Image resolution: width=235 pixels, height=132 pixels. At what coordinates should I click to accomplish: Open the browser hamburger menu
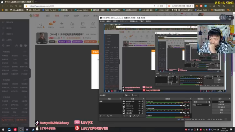click(233, 6)
